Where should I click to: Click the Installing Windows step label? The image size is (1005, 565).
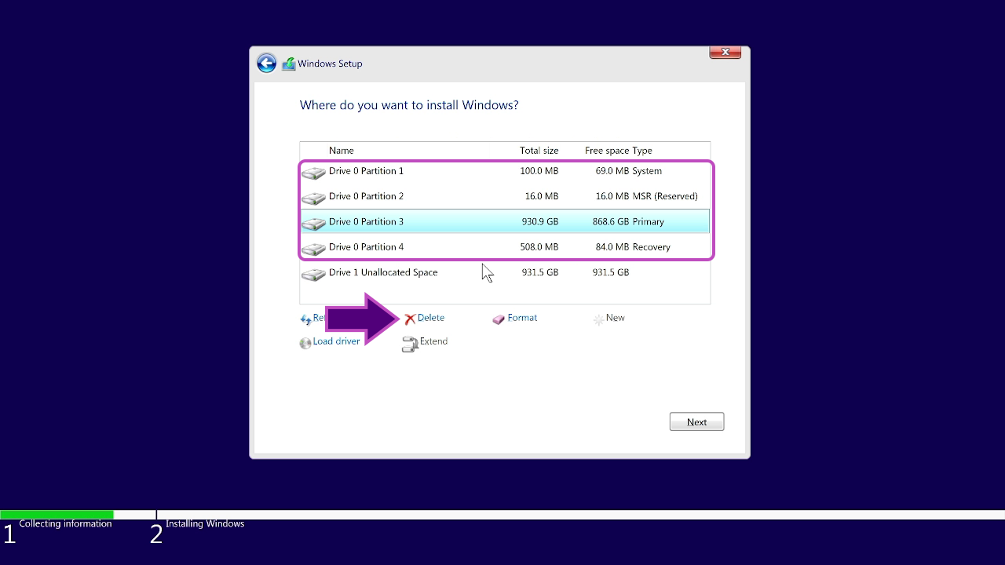(x=204, y=523)
